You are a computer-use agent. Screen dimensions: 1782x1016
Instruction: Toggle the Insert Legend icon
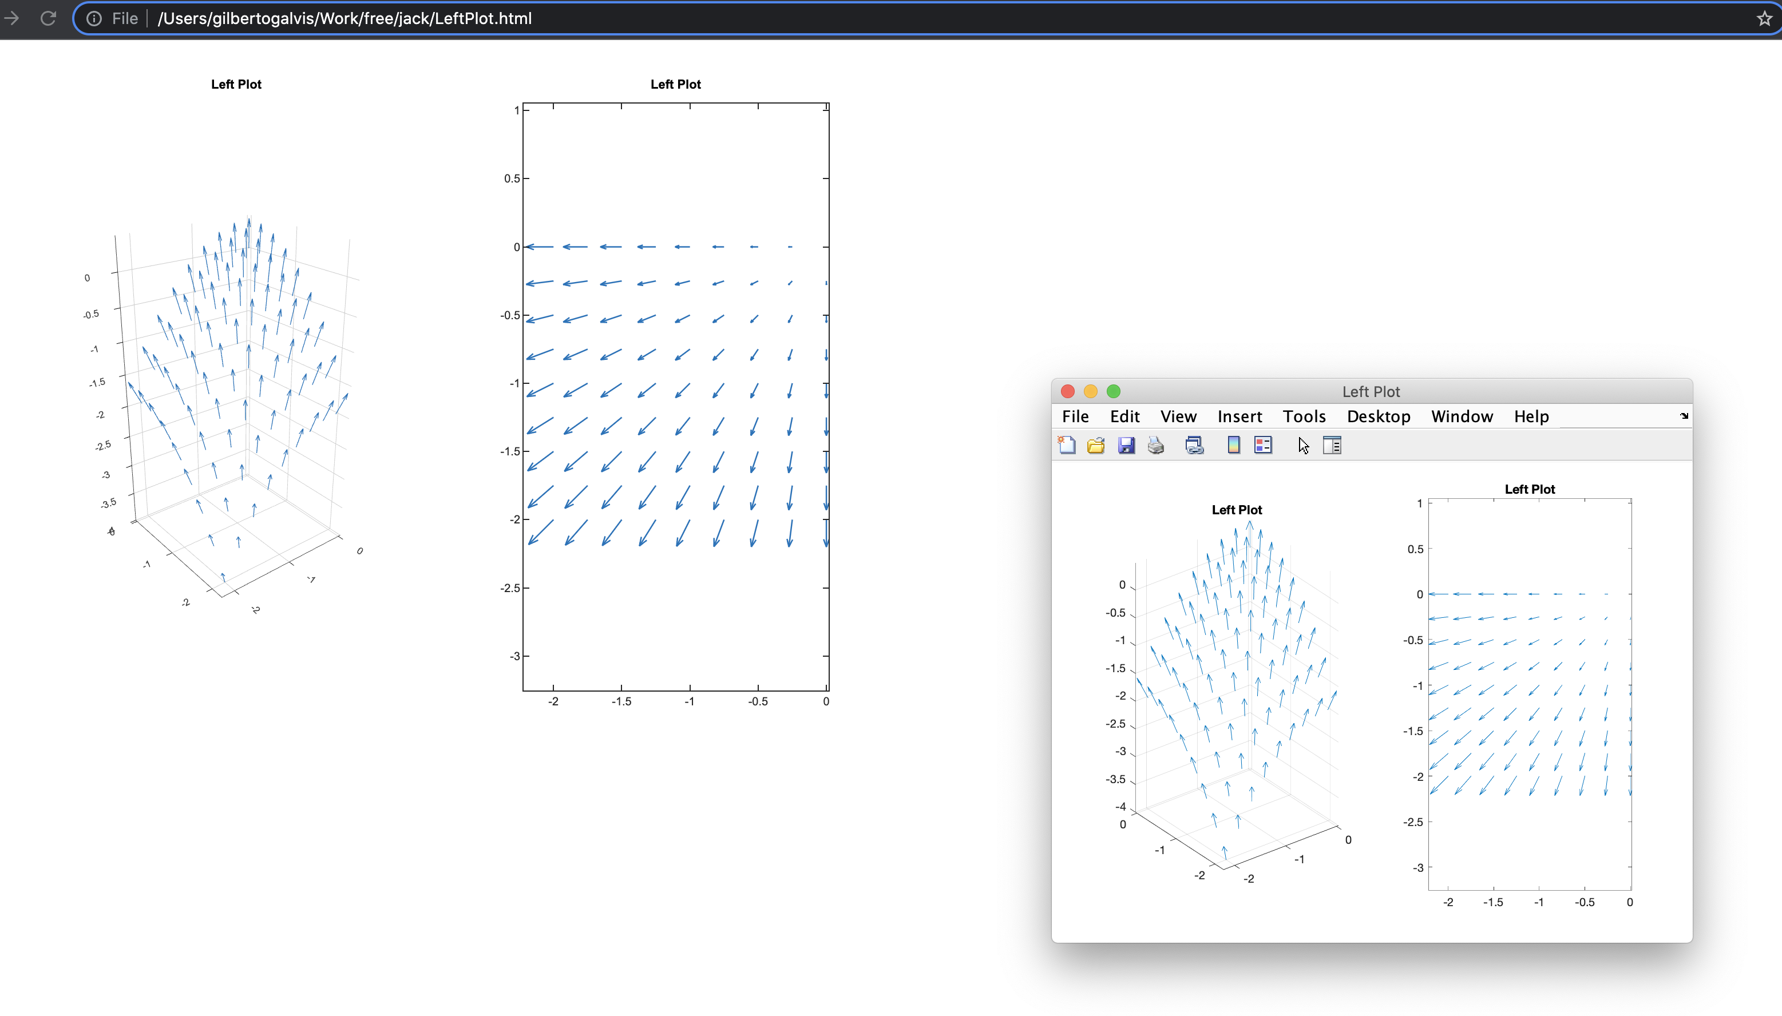(1263, 445)
